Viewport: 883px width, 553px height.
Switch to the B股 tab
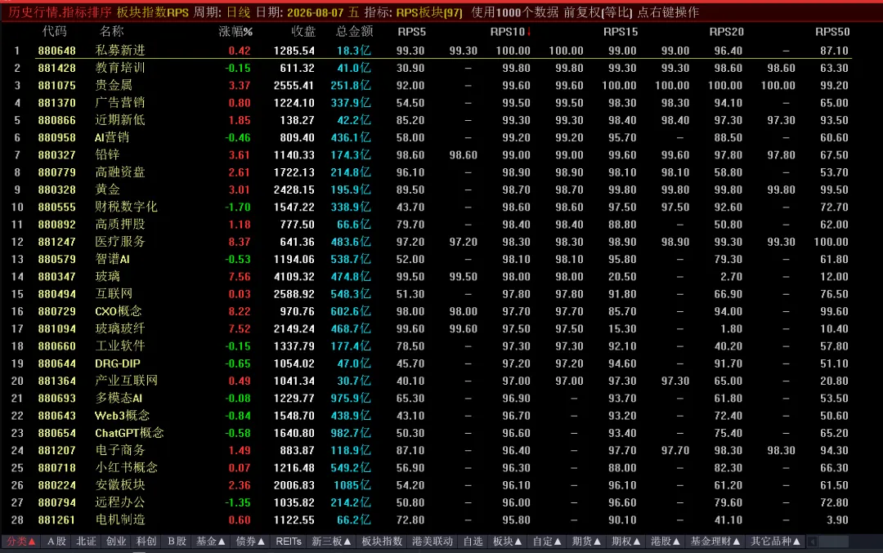[177, 542]
